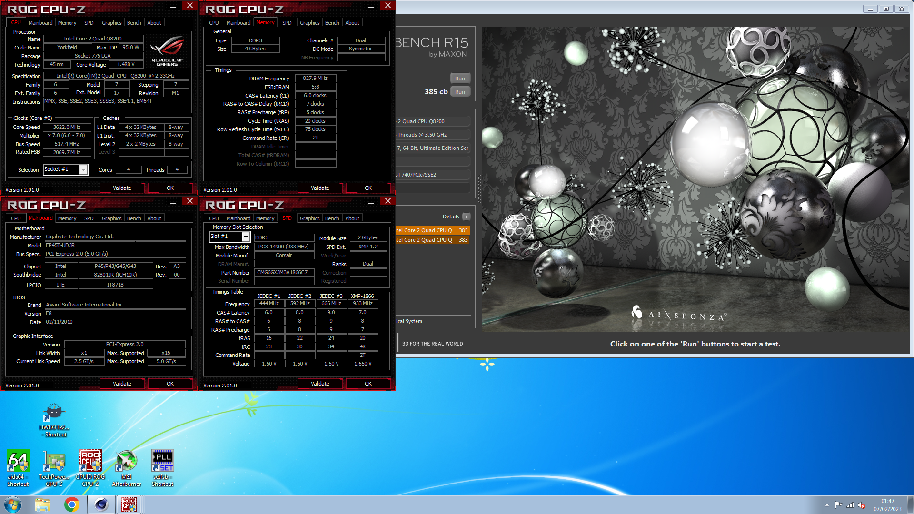
Task: Click Validate in the SPD-tab window
Action: tap(320, 384)
